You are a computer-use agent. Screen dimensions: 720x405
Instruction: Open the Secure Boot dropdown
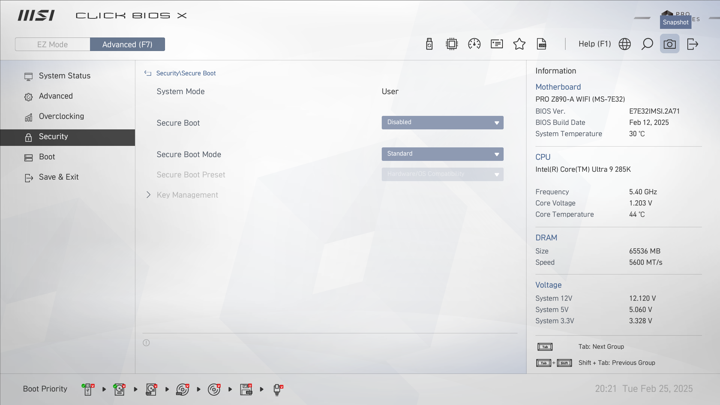[442, 123]
